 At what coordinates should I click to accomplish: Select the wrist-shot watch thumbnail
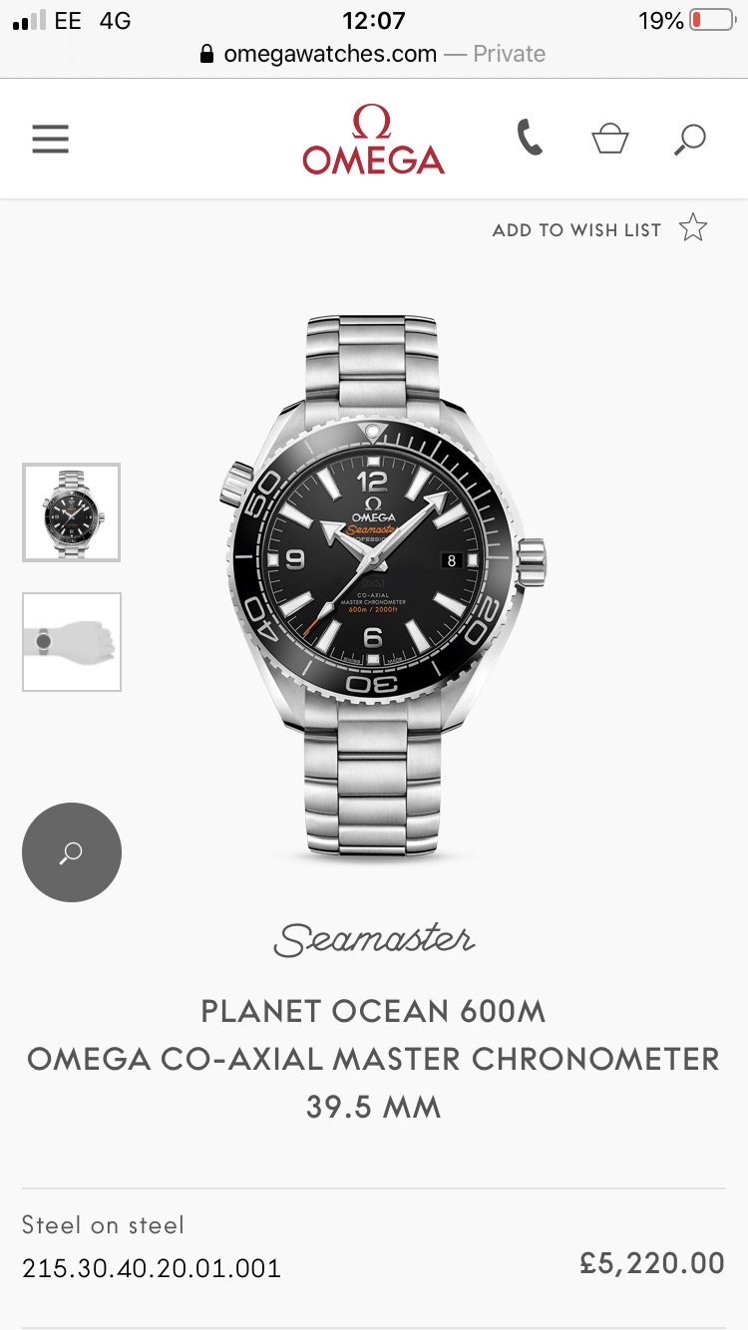point(72,642)
